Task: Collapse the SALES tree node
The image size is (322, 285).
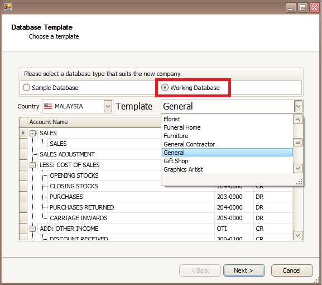Action: tap(33, 133)
